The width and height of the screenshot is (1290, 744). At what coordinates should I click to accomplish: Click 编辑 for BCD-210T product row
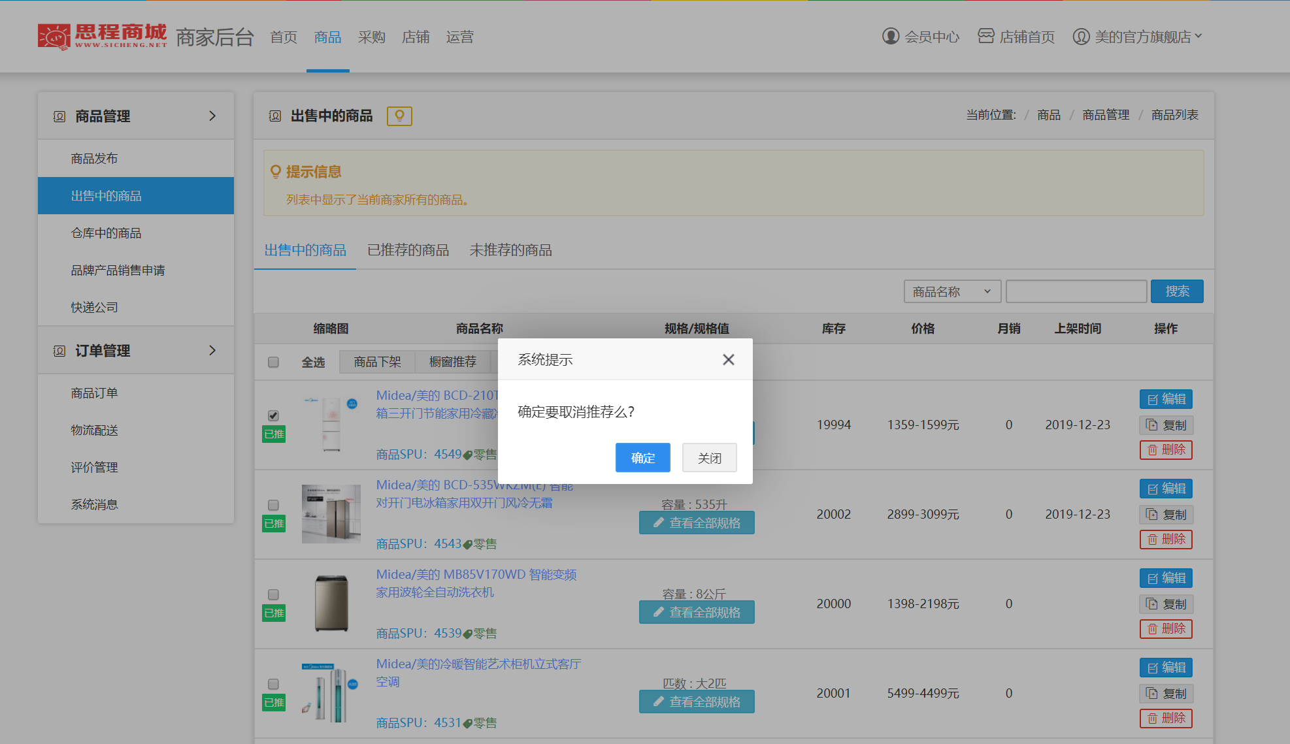tap(1166, 399)
